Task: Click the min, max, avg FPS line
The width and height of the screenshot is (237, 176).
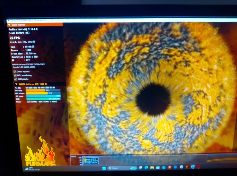Action: point(23,42)
